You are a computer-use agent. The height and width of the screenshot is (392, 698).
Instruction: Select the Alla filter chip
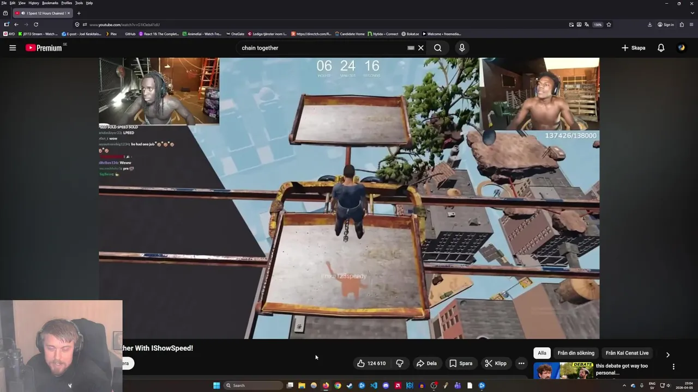coord(542,353)
